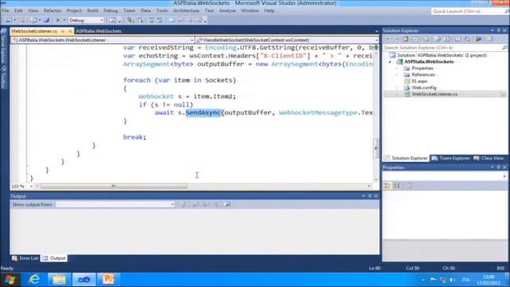The image size is (510, 287).
Task: Select Web.config file in Solution Explorer
Action: coord(424,88)
